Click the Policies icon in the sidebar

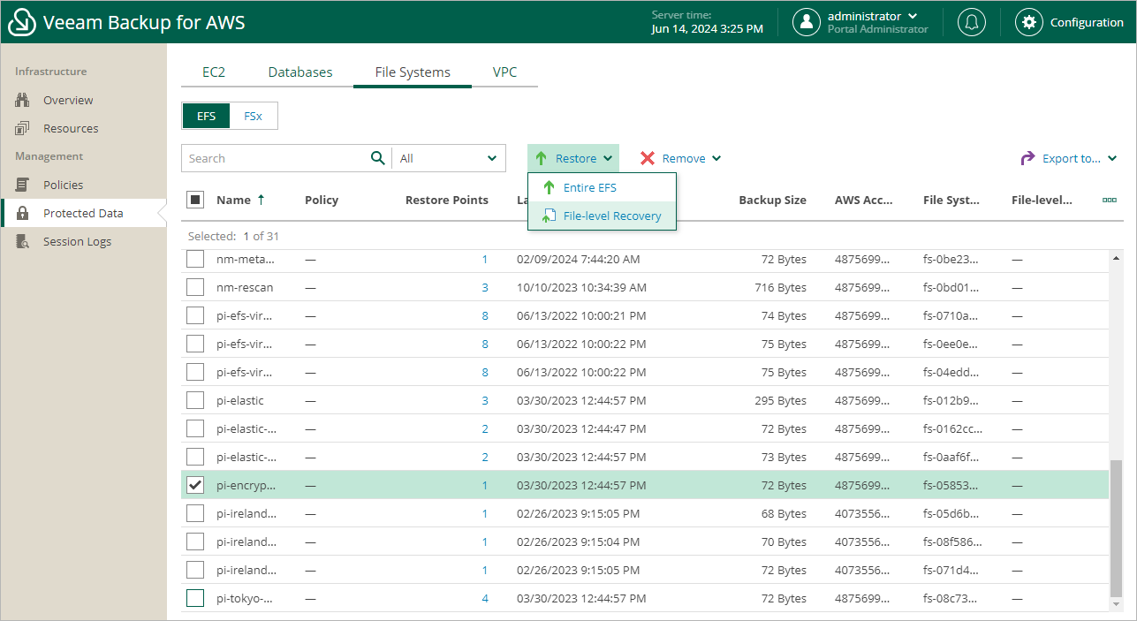click(x=23, y=185)
